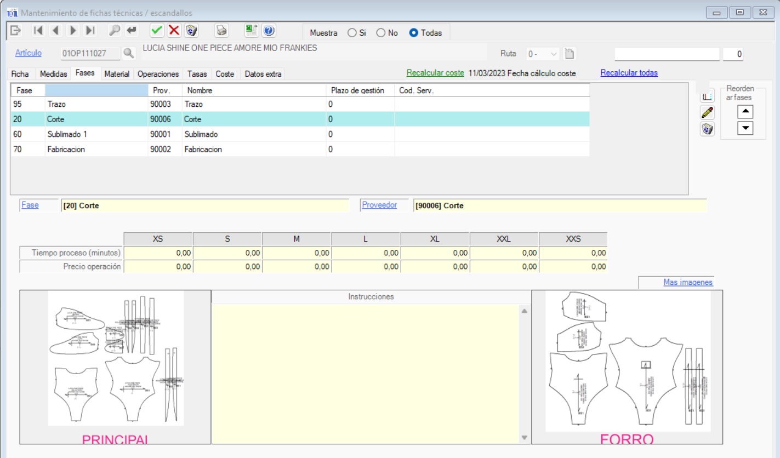Jump to last record with arrow icon
The width and height of the screenshot is (780, 458).
(x=90, y=31)
